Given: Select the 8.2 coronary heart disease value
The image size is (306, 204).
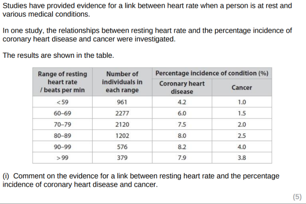Looking at the screenshot, I should pyautogui.click(x=182, y=147).
